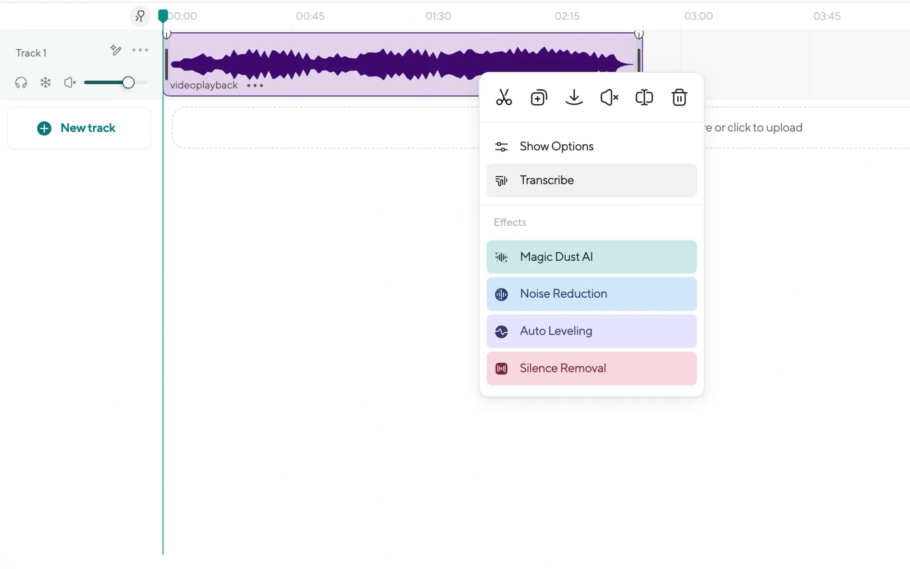Toggle freeze track button

(45, 82)
